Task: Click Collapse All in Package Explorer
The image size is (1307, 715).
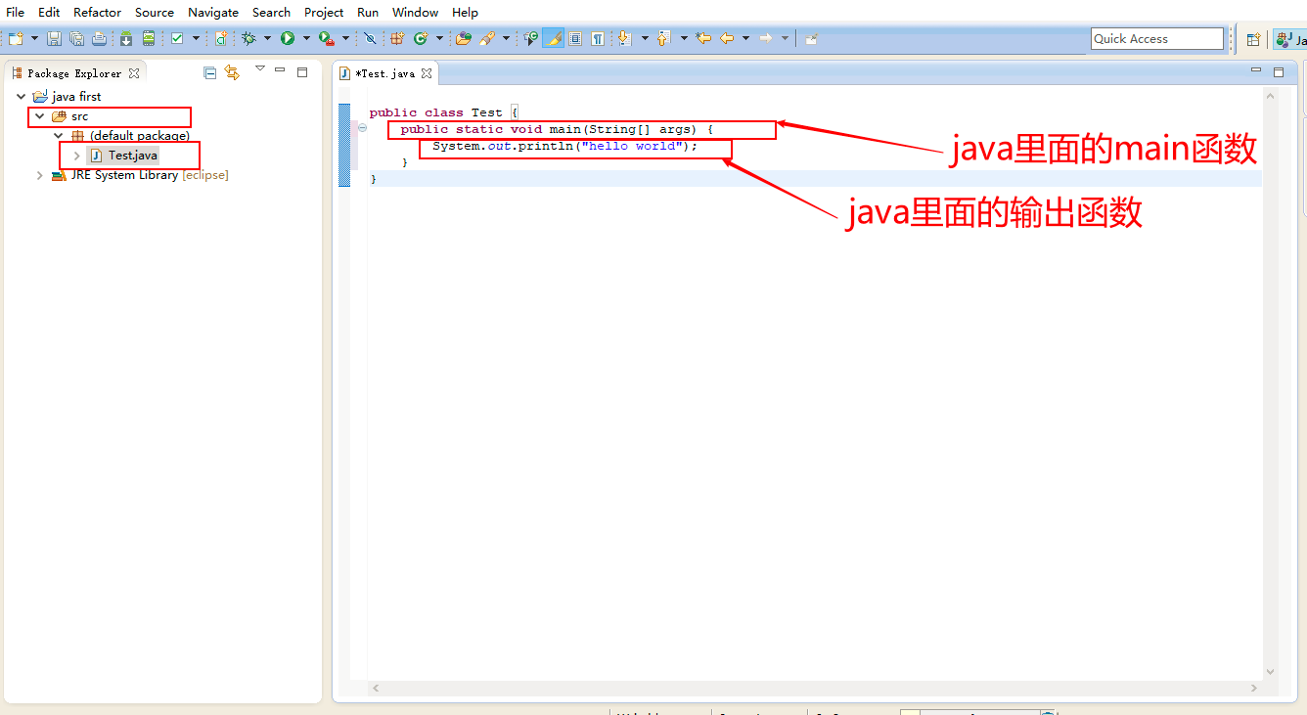Action: (209, 72)
